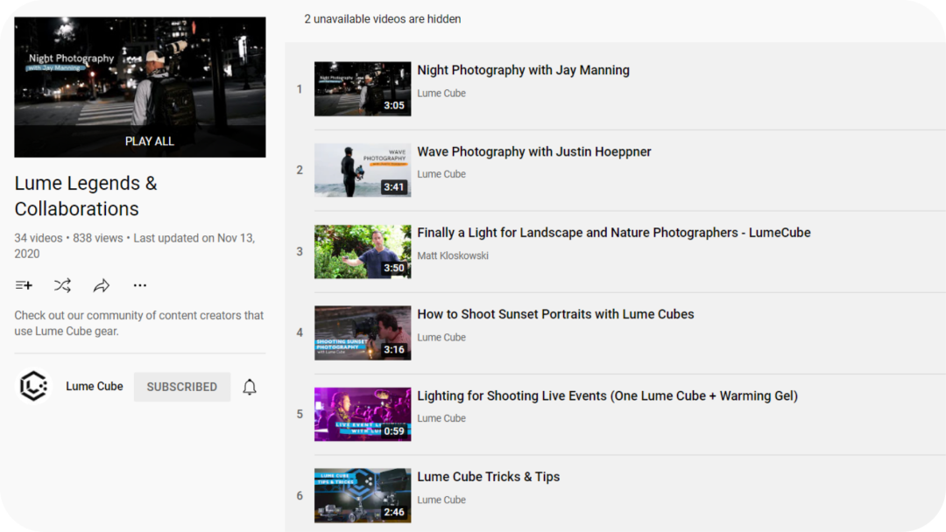Toggle the notification bell for Lume Cube
The height and width of the screenshot is (532, 946).
[x=250, y=387]
